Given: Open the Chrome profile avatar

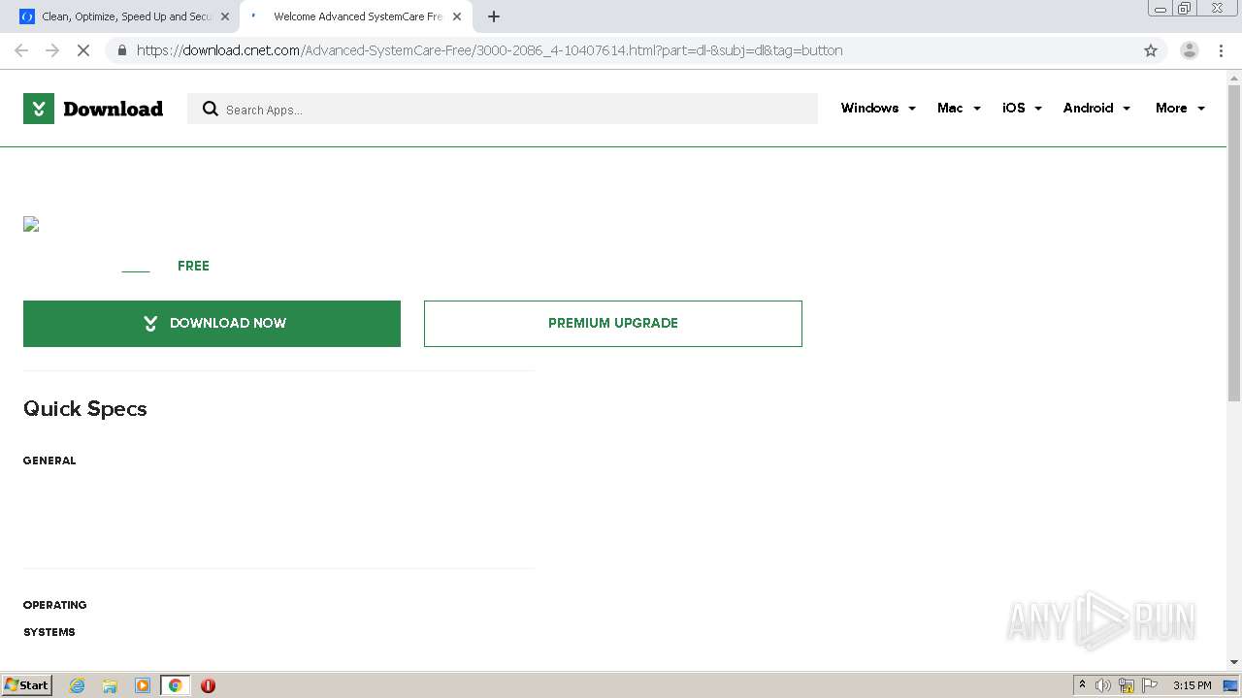Looking at the screenshot, I should [1189, 50].
